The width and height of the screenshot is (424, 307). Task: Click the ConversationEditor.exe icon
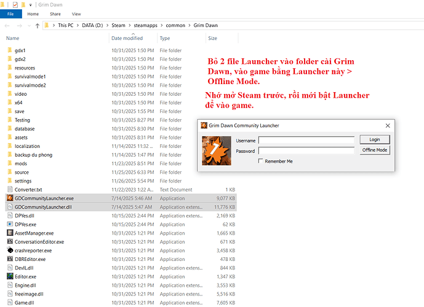click(9, 242)
